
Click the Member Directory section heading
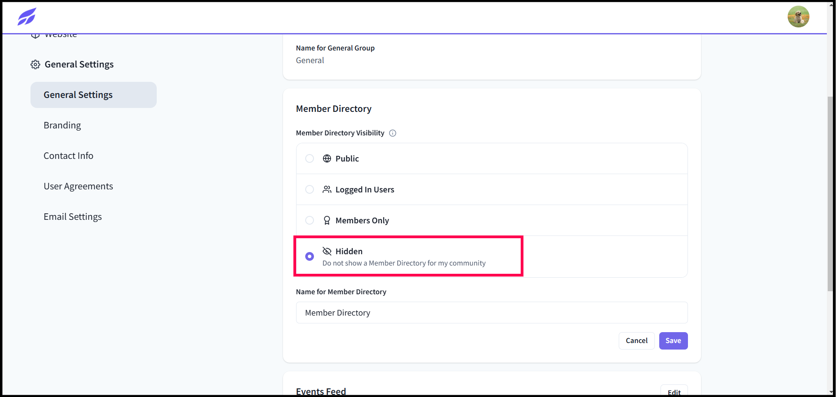334,109
